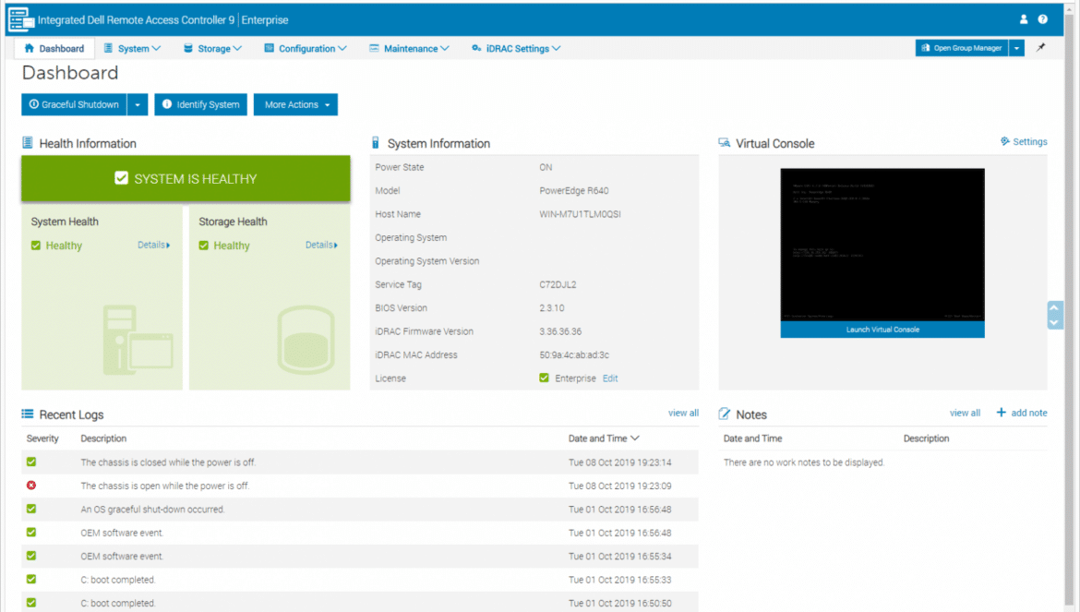The height and width of the screenshot is (612, 1080).
Task: Click the server illustration in System Health
Action: click(x=138, y=339)
